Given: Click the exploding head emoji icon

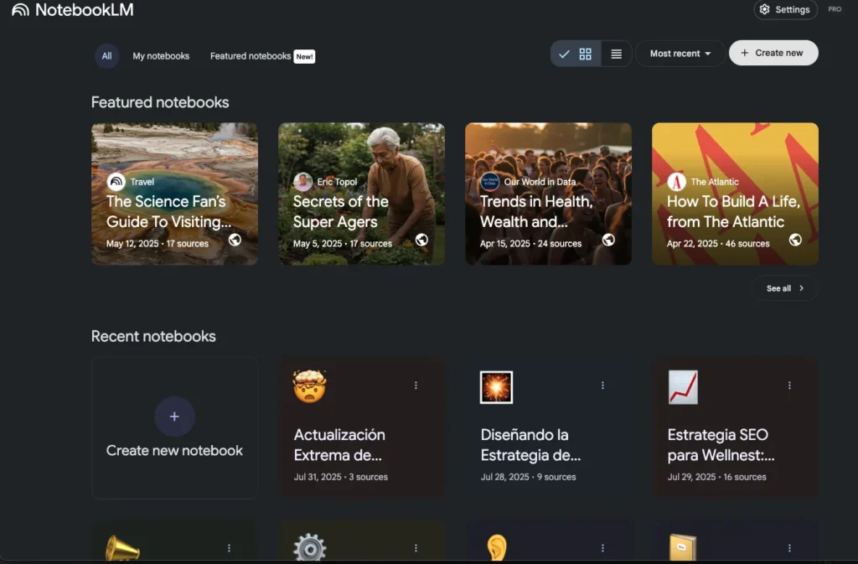Looking at the screenshot, I should (310, 386).
